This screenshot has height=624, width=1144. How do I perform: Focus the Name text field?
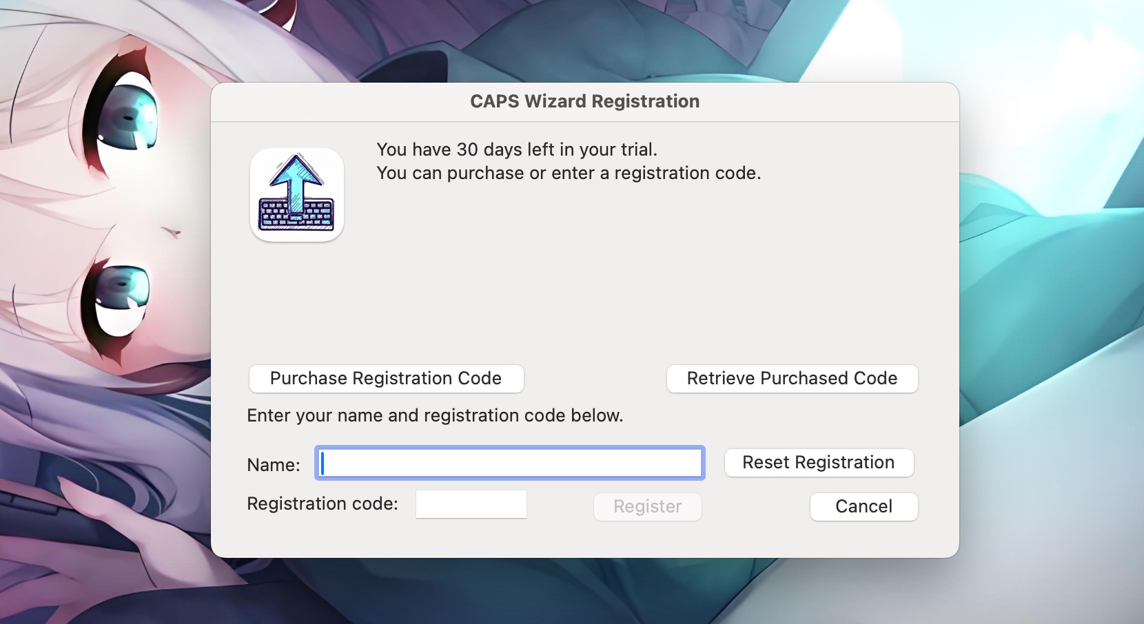click(x=510, y=463)
